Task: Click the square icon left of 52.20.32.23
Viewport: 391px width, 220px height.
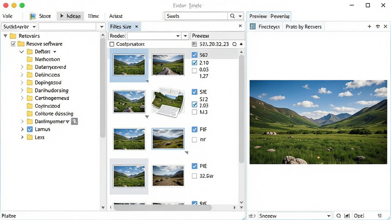Action: tap(194, 44)
